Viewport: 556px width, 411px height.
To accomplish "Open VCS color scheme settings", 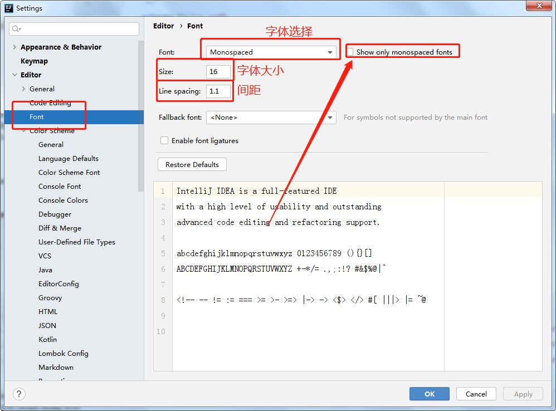I will point(45,256).
